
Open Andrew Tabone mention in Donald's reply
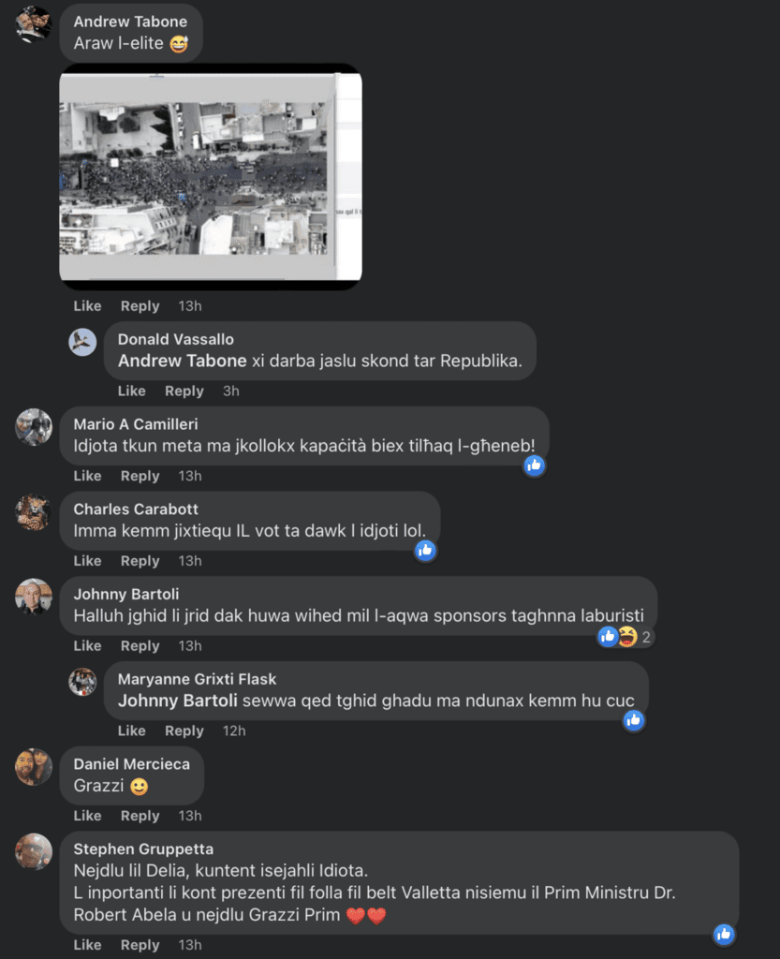(183, 361)
